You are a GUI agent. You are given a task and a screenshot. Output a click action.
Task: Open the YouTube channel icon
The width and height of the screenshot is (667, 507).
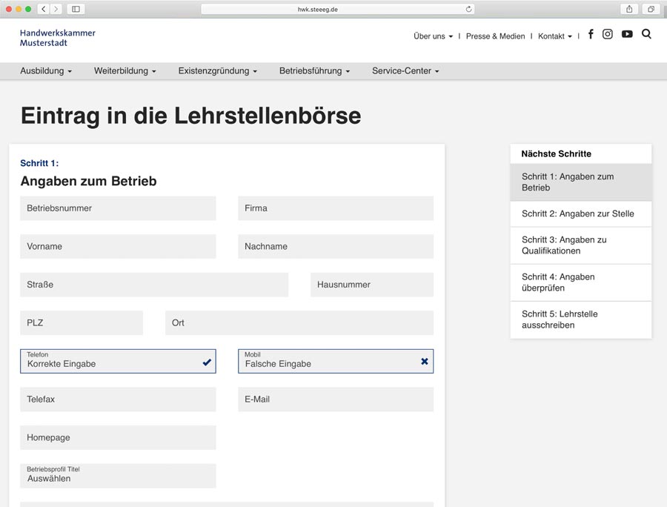tap(627, 34)
